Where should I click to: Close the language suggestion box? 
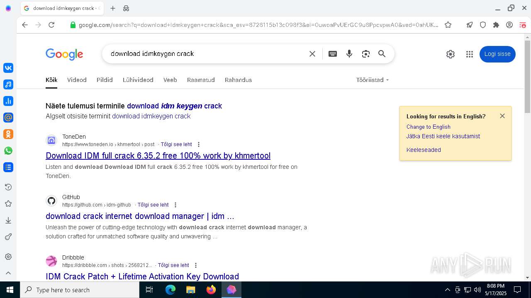point(502,116)
